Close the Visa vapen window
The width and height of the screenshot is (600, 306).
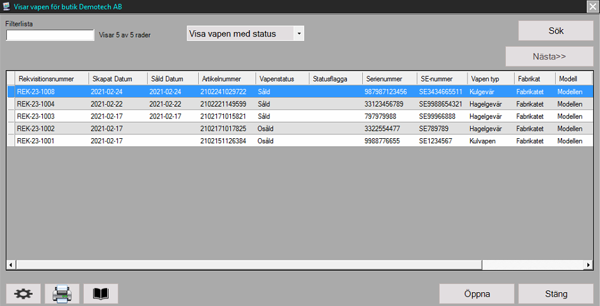tap(592, 6)
